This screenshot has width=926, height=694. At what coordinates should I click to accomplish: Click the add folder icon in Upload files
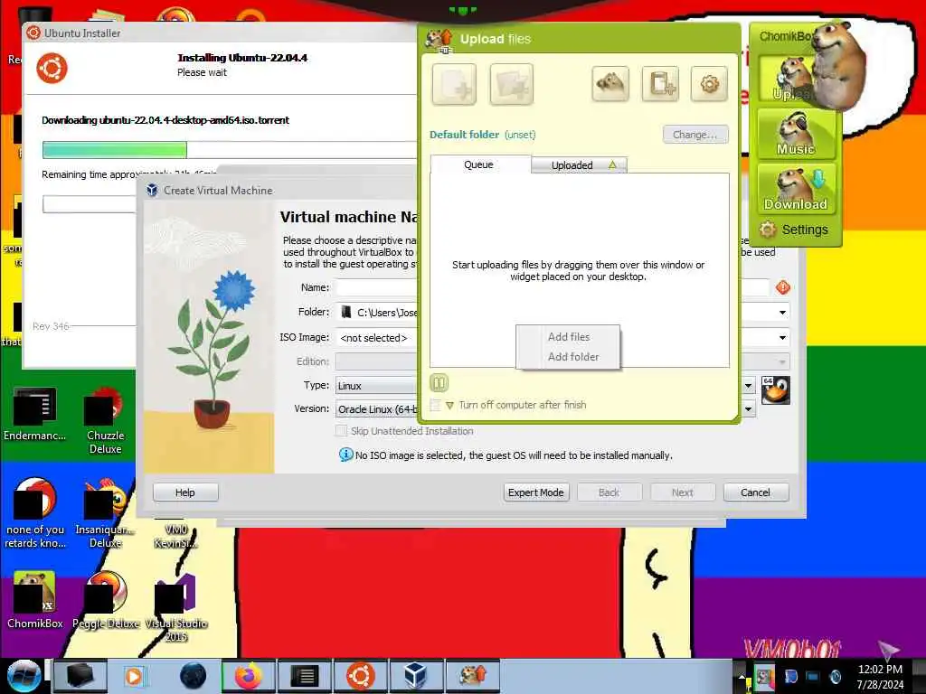(x=512, y=84)
